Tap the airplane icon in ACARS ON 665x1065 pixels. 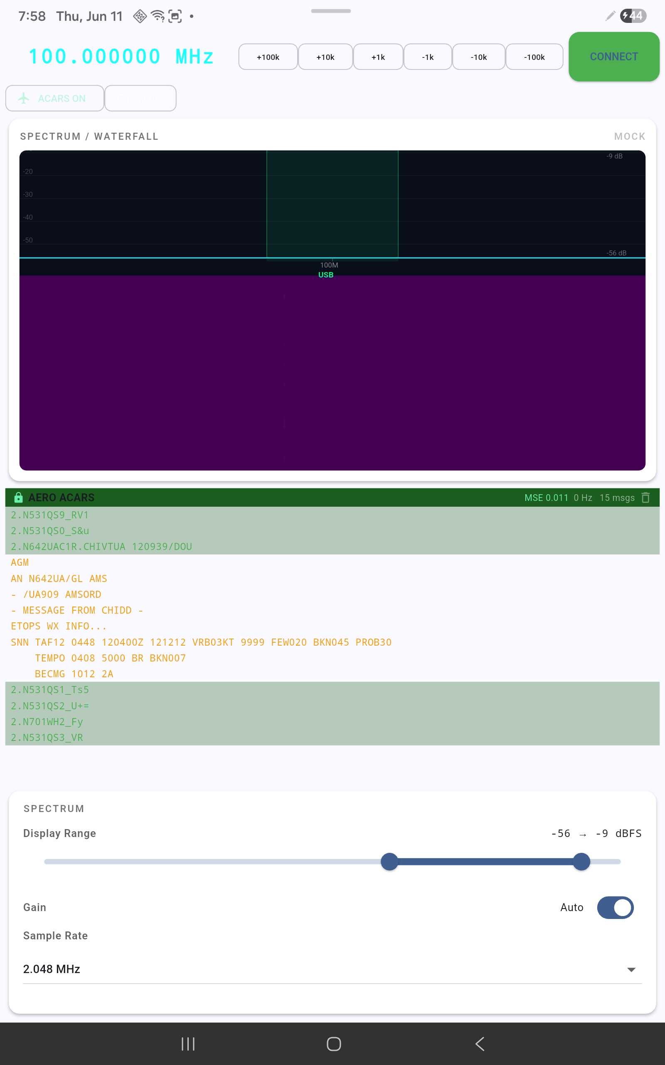coord(24,98)
